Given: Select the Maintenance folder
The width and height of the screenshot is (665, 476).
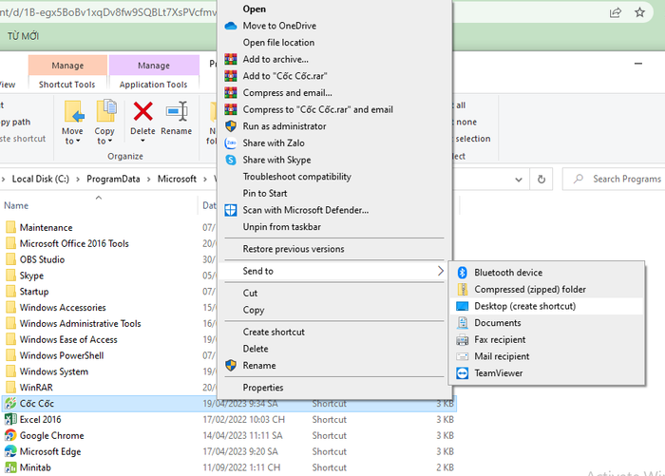Looking at the screenshot, I should point(40,228).
